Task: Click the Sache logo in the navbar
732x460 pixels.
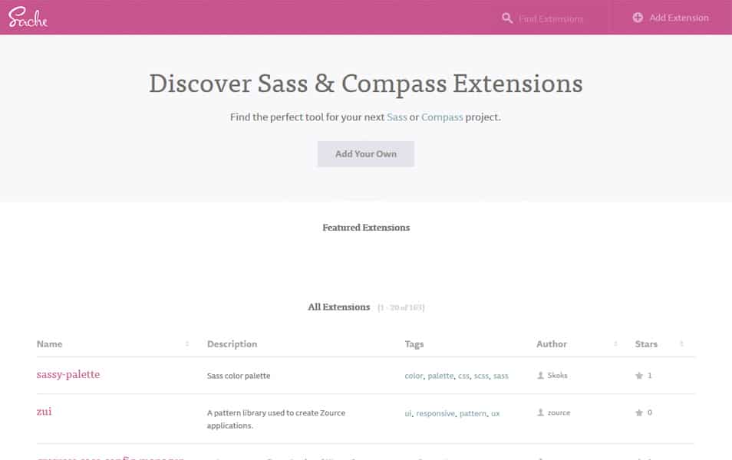Action: (28, 17)
